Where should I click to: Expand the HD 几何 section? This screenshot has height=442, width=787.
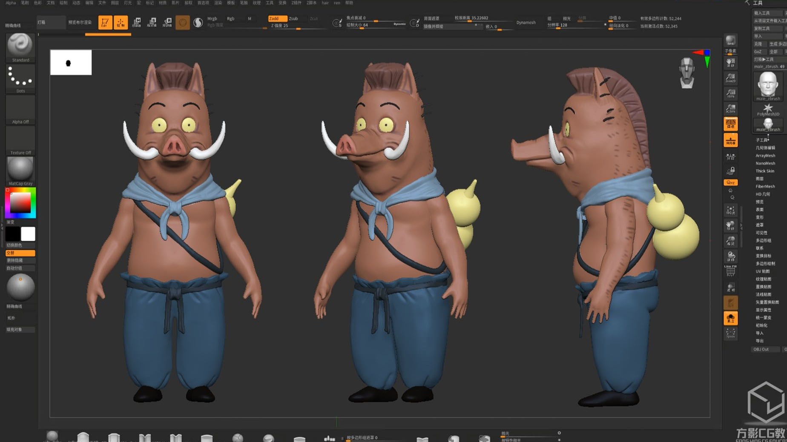coord(763,194)
